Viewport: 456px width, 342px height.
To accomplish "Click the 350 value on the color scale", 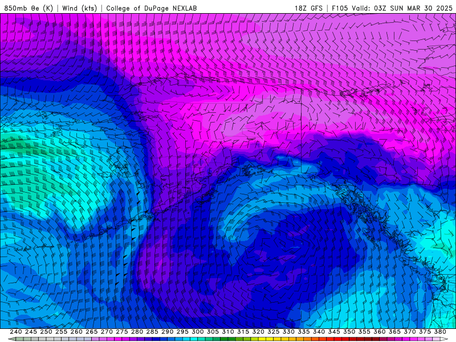I will 349,332.
